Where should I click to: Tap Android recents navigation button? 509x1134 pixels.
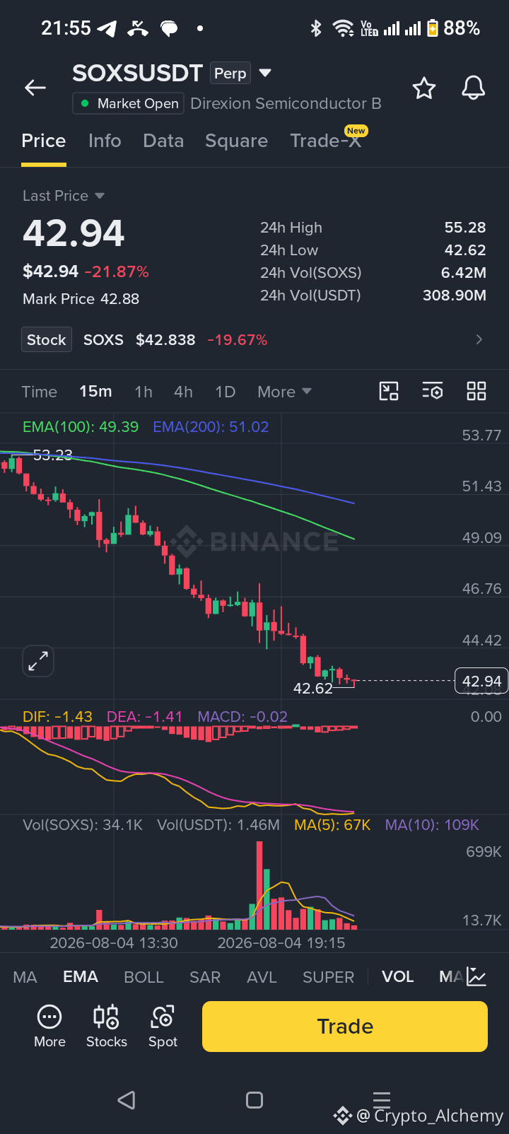point(382,1099)
